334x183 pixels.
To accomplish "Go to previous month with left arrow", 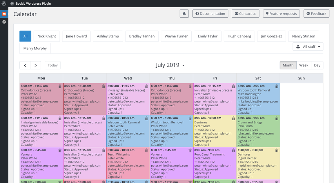I will 25,65.
